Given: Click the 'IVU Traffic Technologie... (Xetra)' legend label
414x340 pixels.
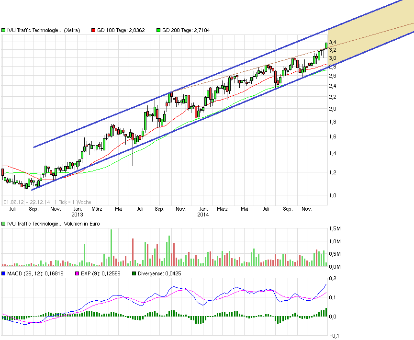Looking at the screenshot, I should tap(44, 30).
